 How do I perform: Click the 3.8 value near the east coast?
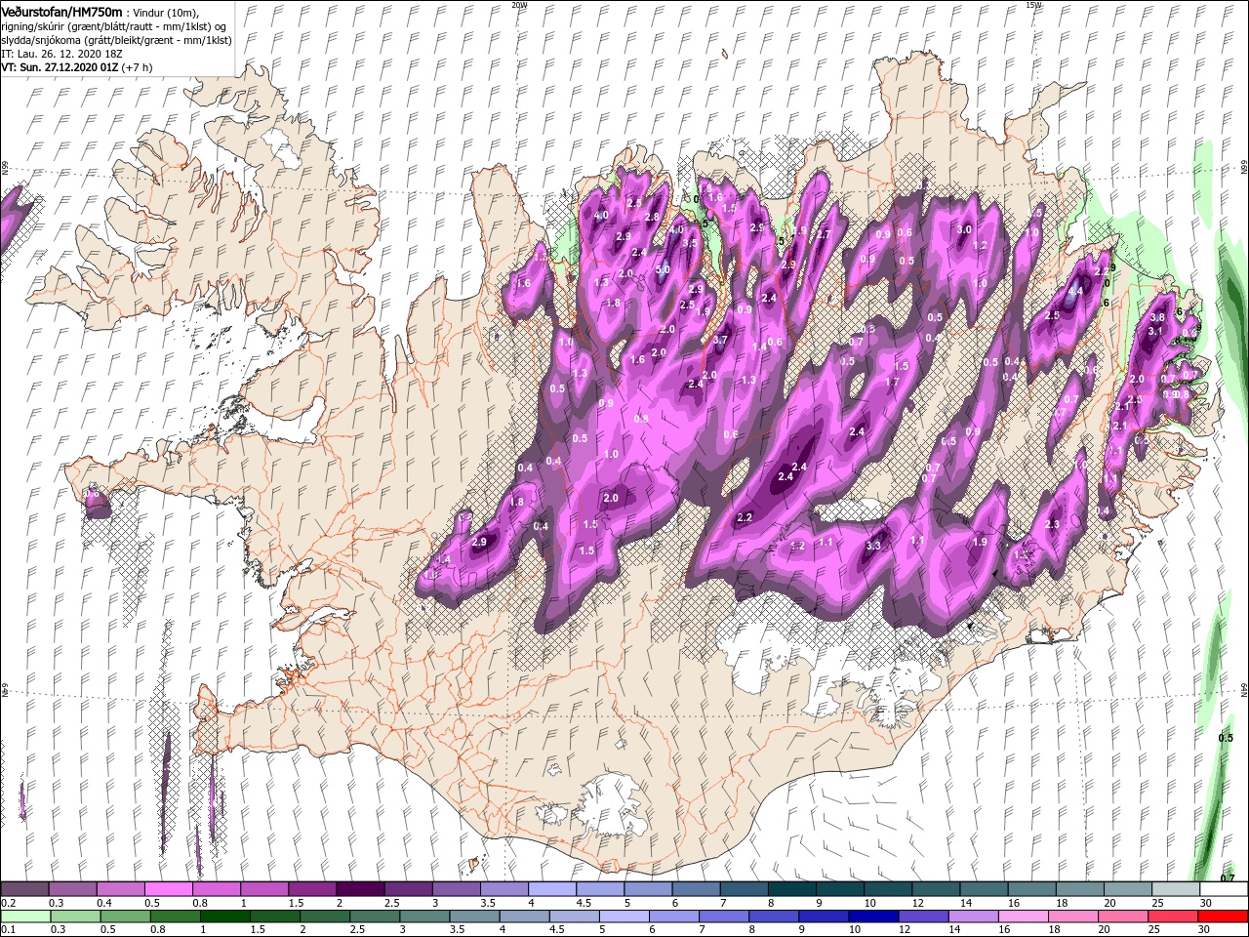1157,318
